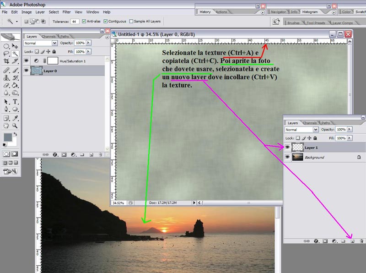Select the Type tool

point(15,102)
